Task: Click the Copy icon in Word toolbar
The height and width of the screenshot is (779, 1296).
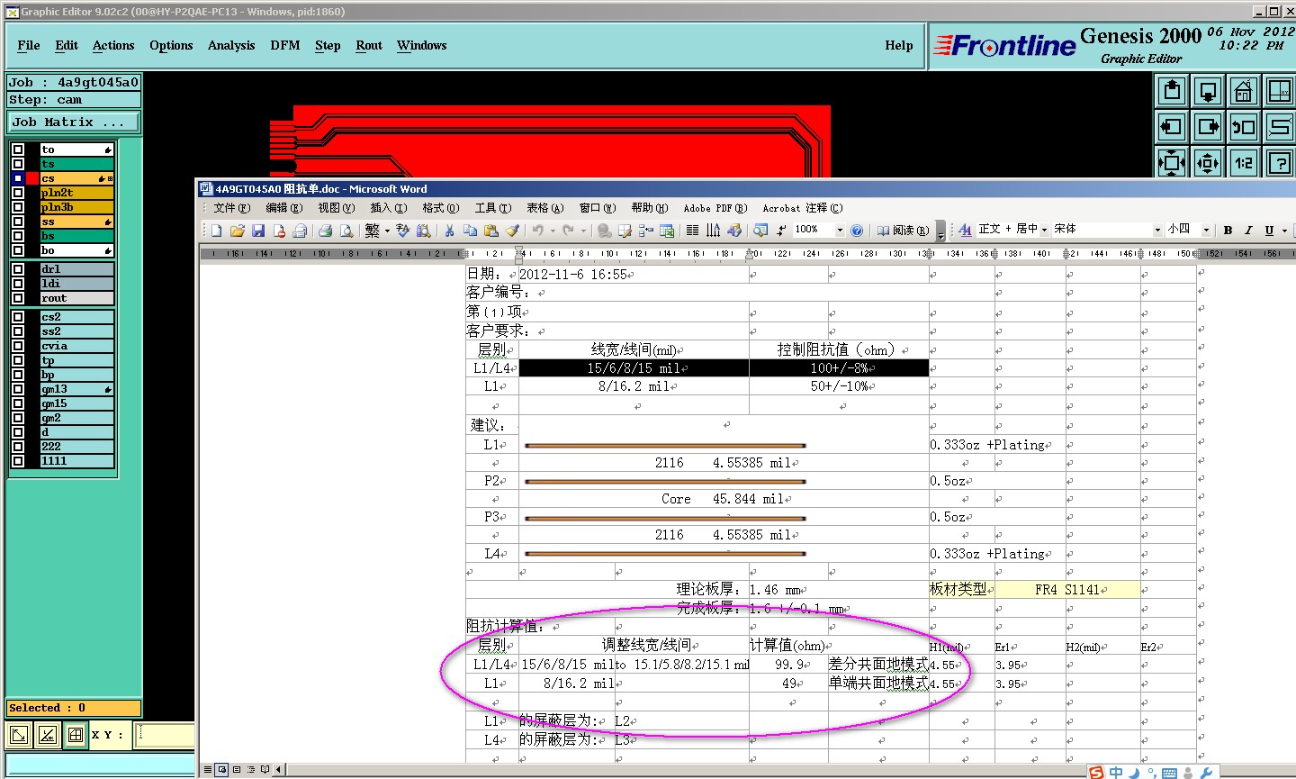Action: (470, 231)
